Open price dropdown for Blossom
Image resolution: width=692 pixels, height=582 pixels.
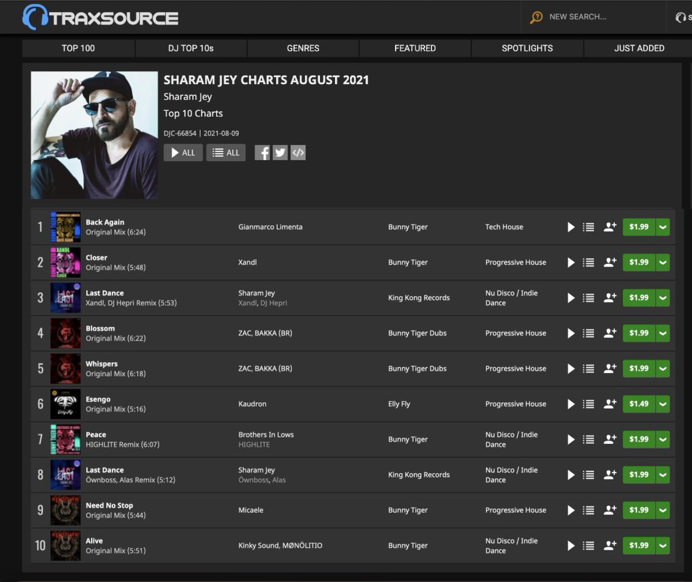coord(663,333)
